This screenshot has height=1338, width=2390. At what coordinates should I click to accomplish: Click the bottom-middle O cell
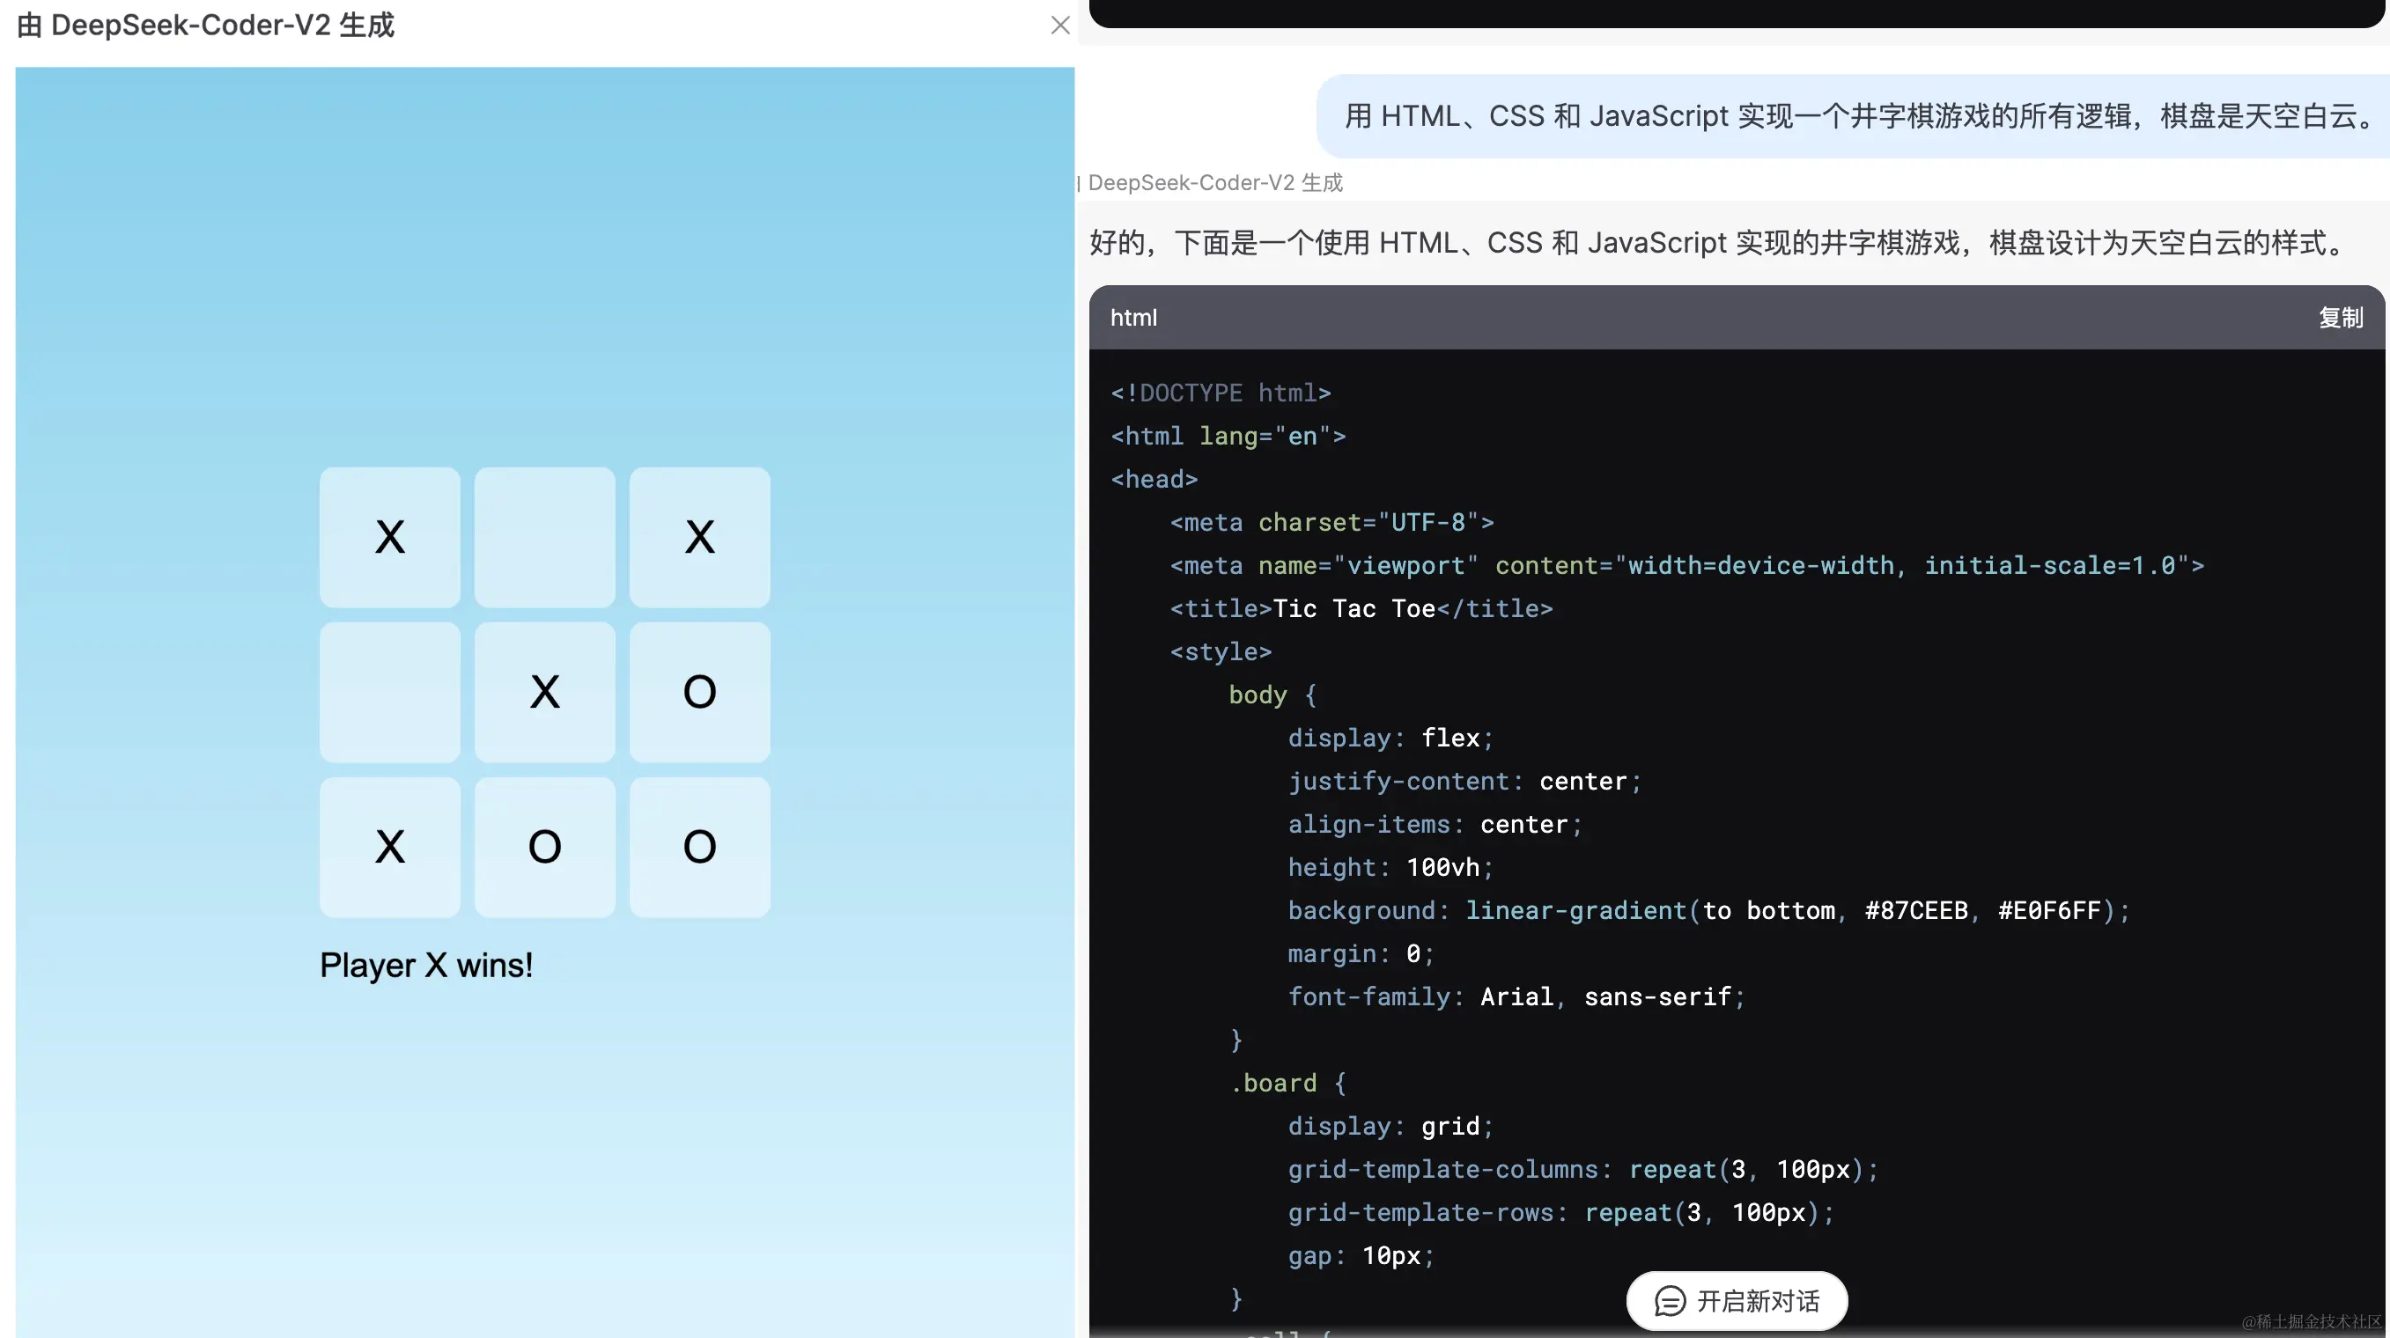pos(544,847)
